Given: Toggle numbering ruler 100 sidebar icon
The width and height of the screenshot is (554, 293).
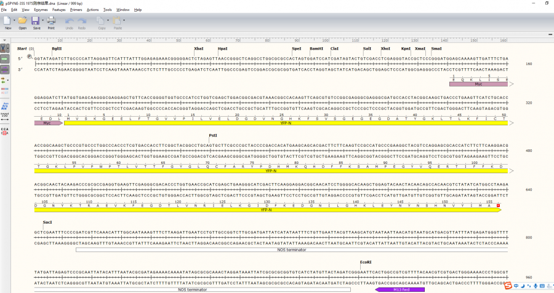Looking at the screenshot, I should tap(4, 117).
